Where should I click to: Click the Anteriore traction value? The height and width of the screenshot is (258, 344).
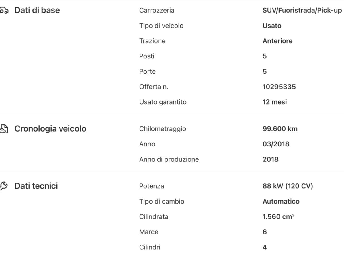pos(277,41)
